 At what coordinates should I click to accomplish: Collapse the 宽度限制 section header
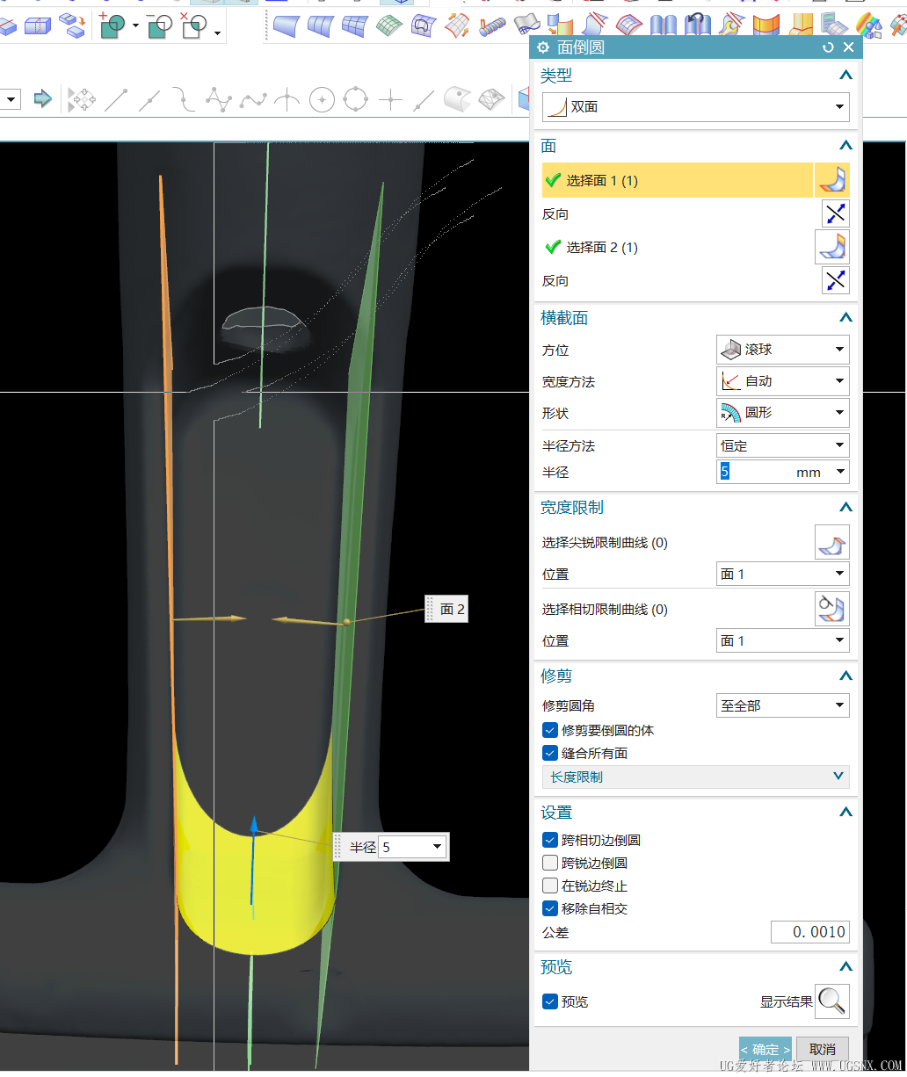point(845,508)
